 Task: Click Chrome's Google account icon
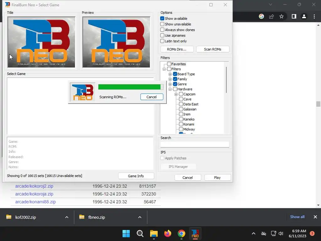point(261,16)
